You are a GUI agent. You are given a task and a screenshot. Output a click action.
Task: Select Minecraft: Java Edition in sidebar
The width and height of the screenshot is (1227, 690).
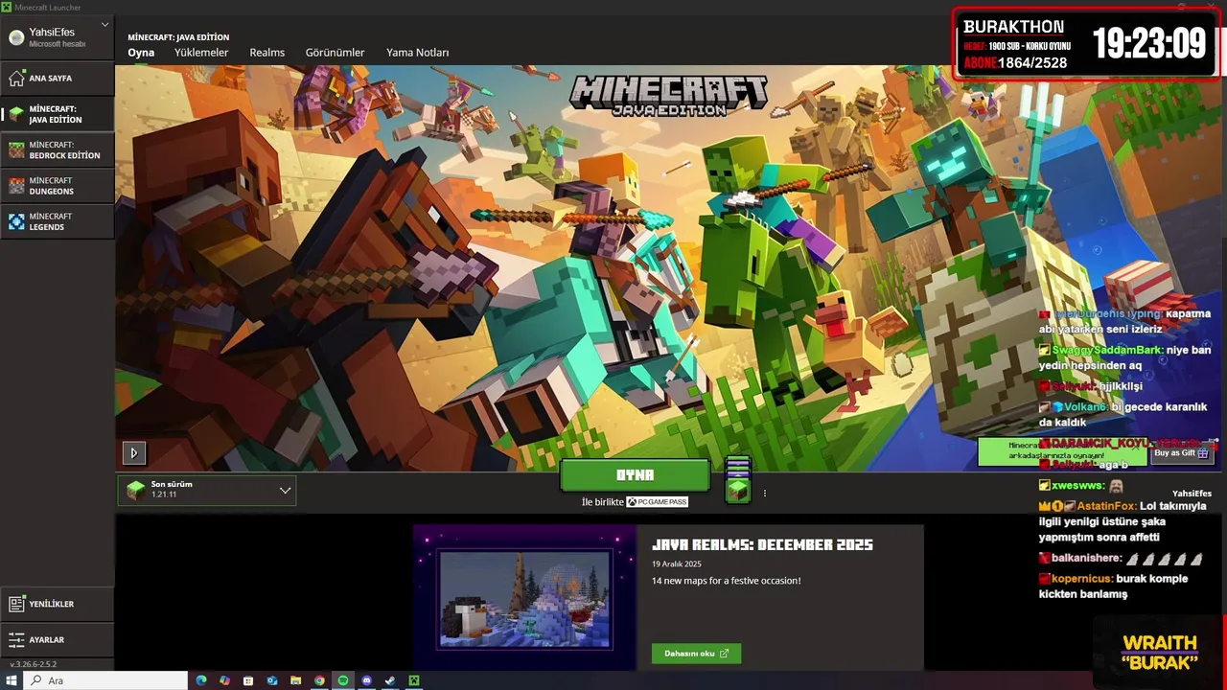coord(58,114)
